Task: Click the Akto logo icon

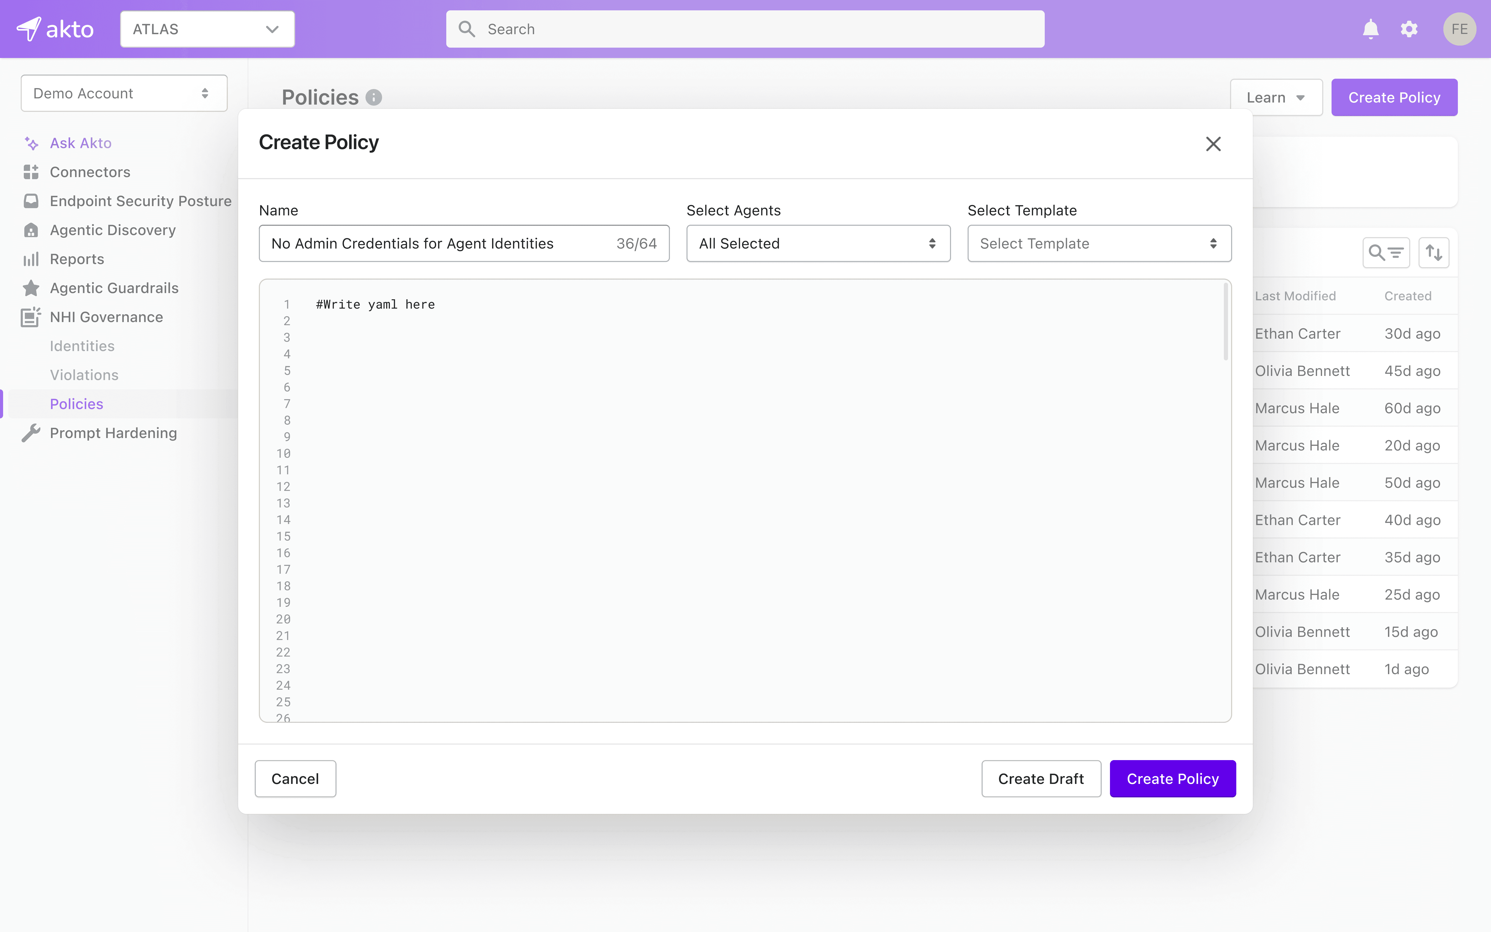Action: 29,29
